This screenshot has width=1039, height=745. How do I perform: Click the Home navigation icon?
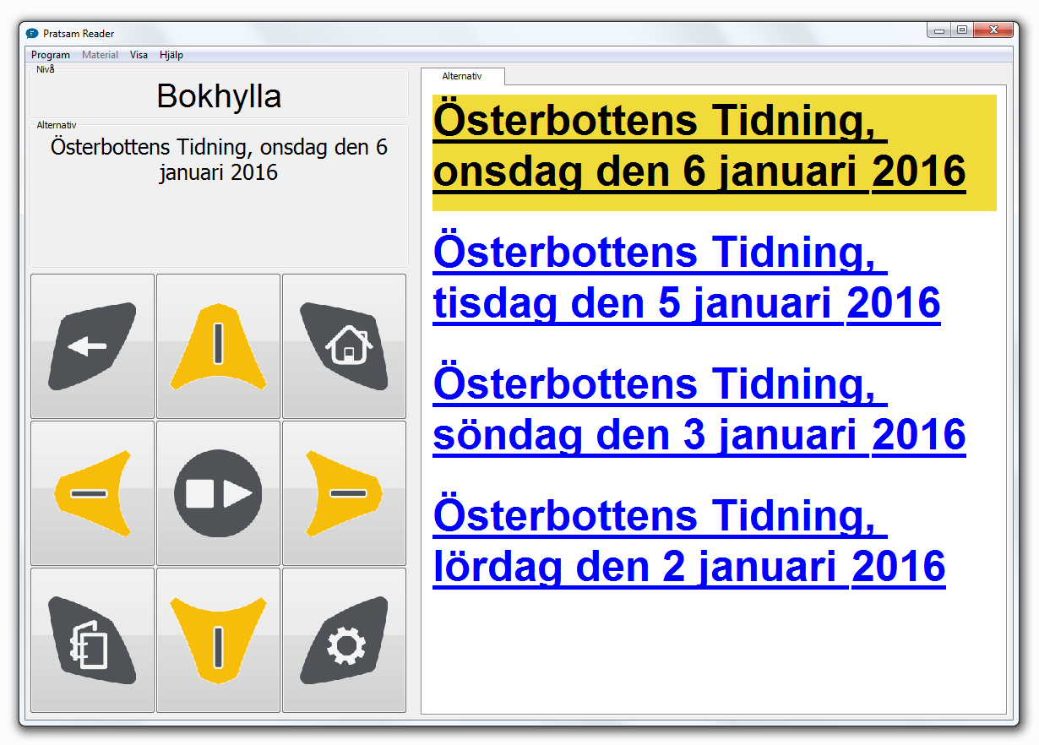pyautogui.click(x=343, y=346)
